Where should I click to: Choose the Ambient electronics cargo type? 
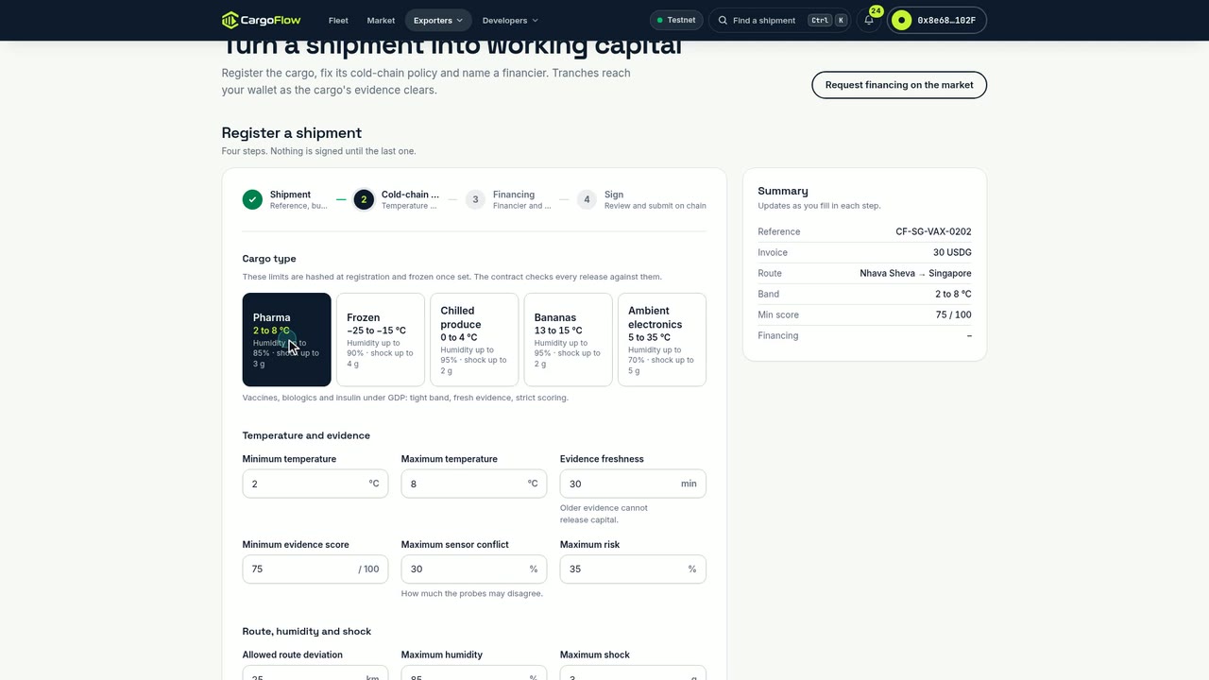click(662, 340)
